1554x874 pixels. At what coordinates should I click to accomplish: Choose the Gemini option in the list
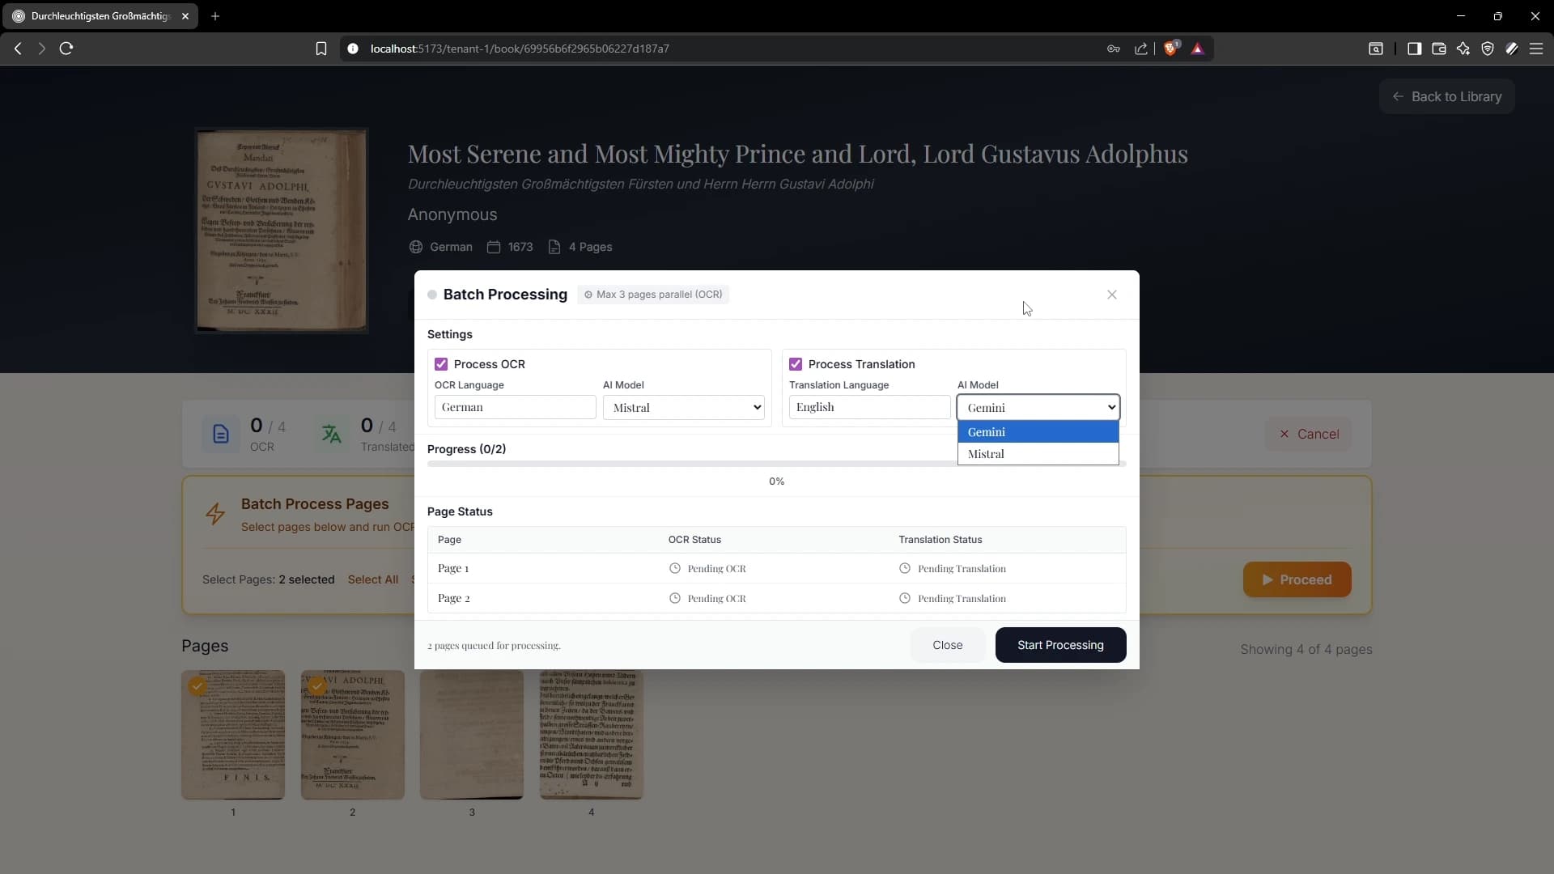click(1038, 432)
